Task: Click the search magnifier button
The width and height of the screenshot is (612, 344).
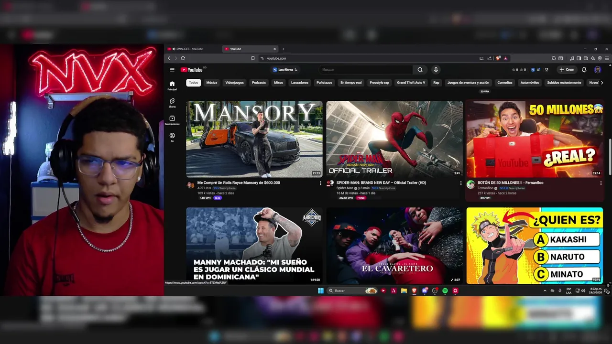Action: pos(420,70)
